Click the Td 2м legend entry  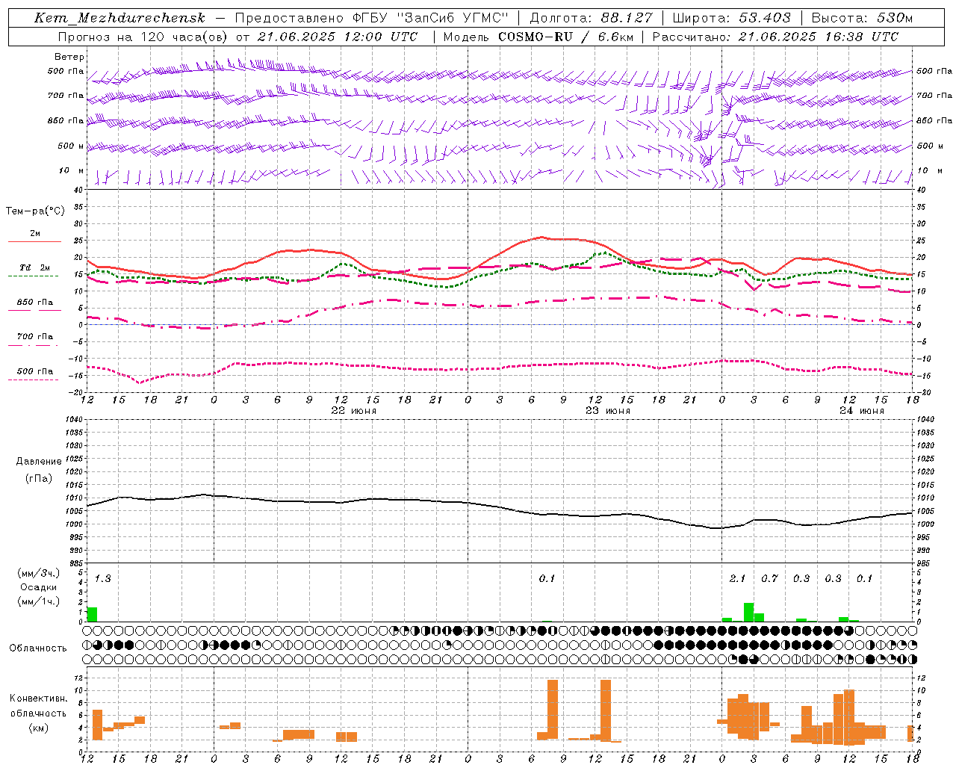pos(34,267)
